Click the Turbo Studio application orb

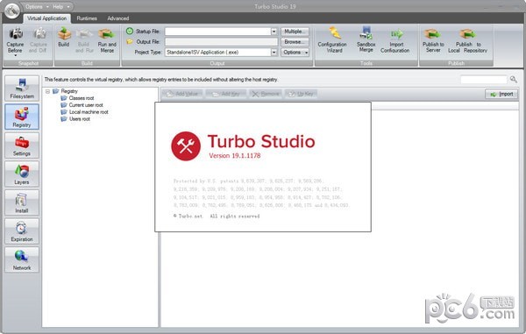[x=12, y=11]
